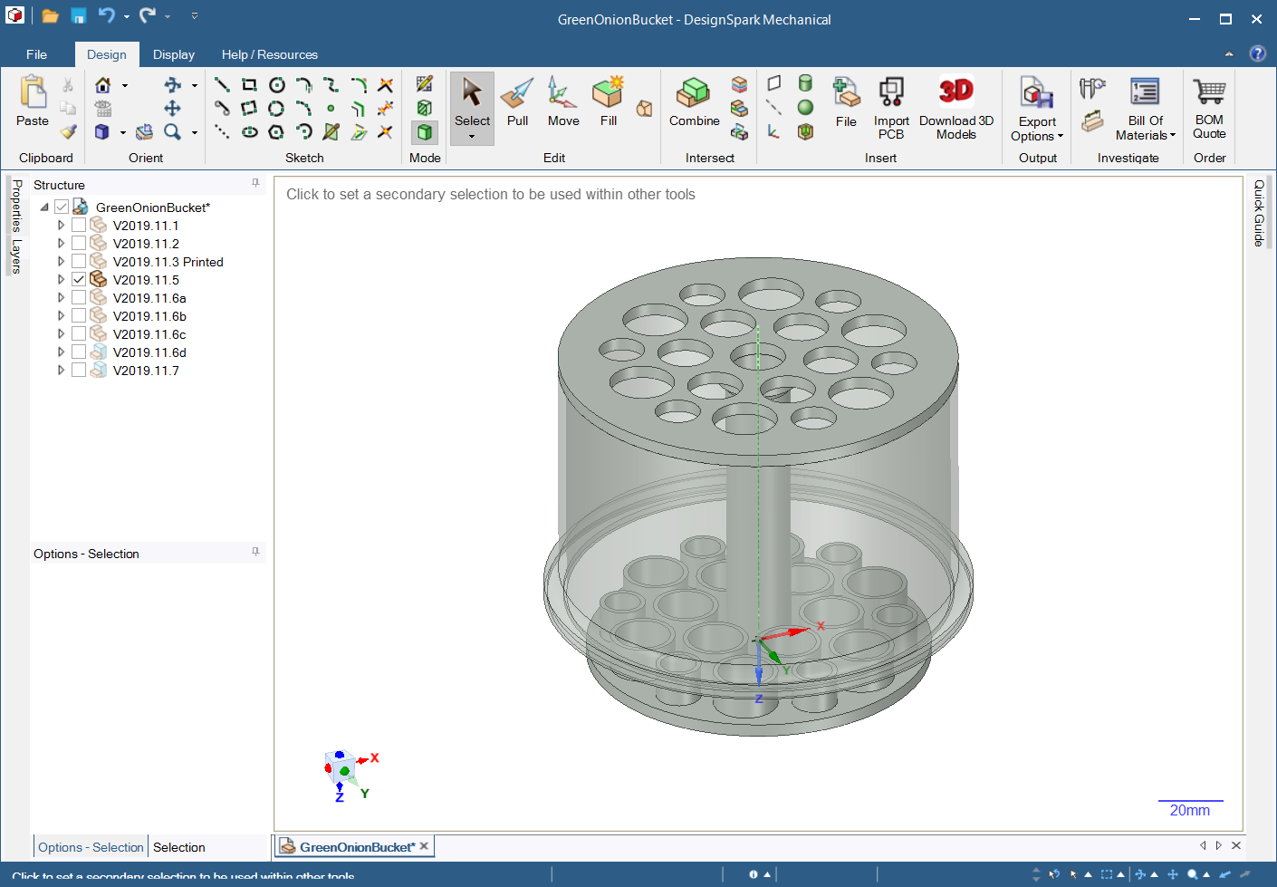Select the Line sketch tool
The image size is (1277, 887).
(222, 85)
